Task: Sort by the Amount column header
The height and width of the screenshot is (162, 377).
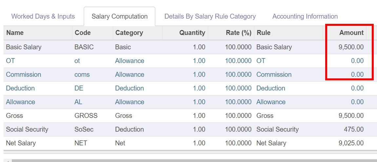Action: click(351, 33)
